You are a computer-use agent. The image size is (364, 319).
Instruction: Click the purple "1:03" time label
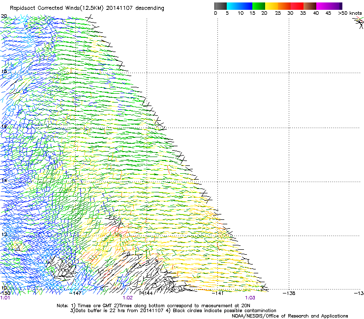[x=250, y=298]
